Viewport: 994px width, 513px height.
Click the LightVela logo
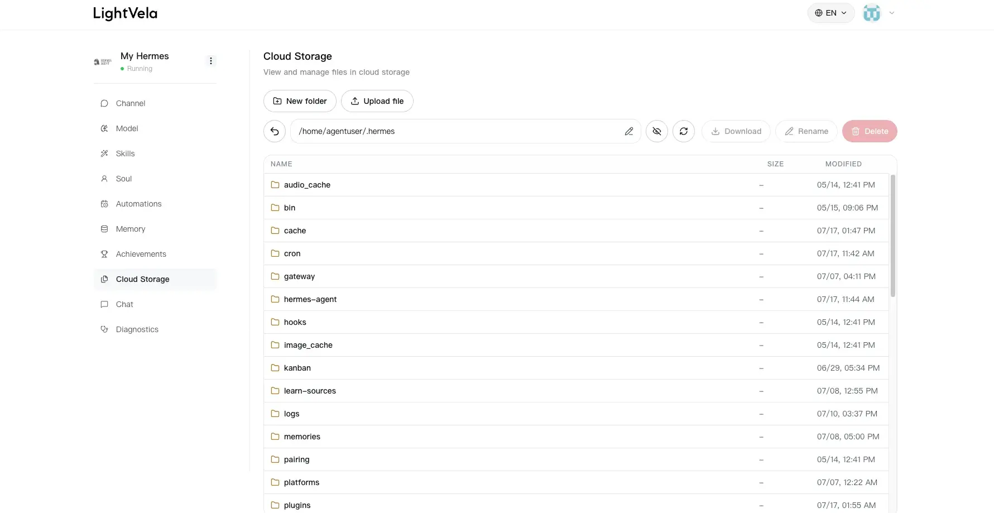tap(126, 13)
